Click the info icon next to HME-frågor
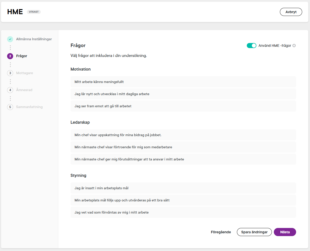 pos(294,46)
